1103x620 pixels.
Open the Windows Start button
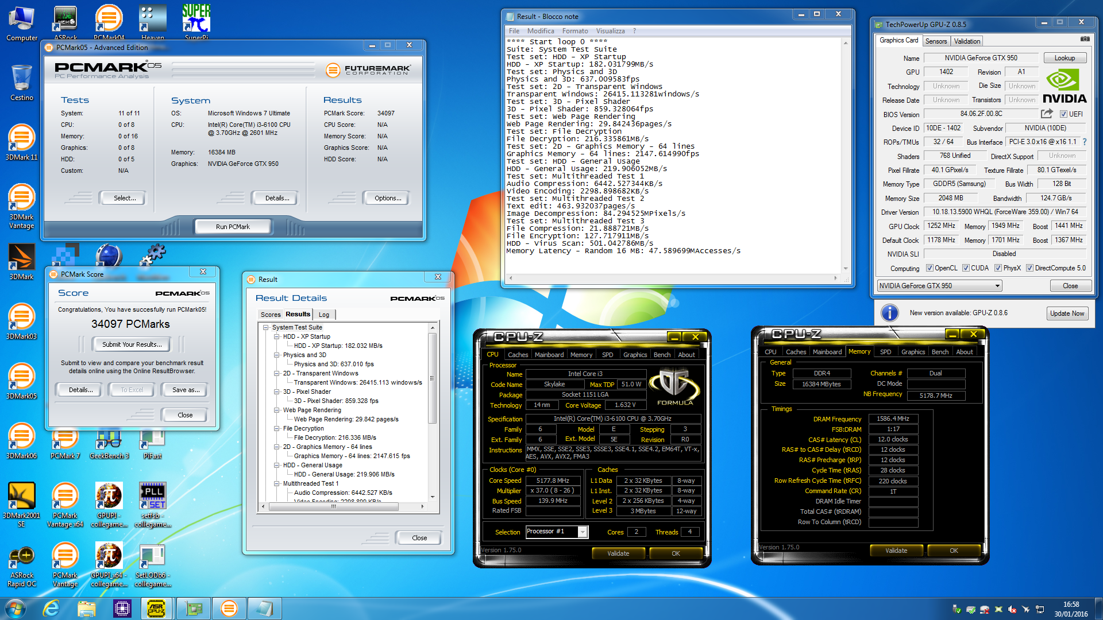[16, 609]
